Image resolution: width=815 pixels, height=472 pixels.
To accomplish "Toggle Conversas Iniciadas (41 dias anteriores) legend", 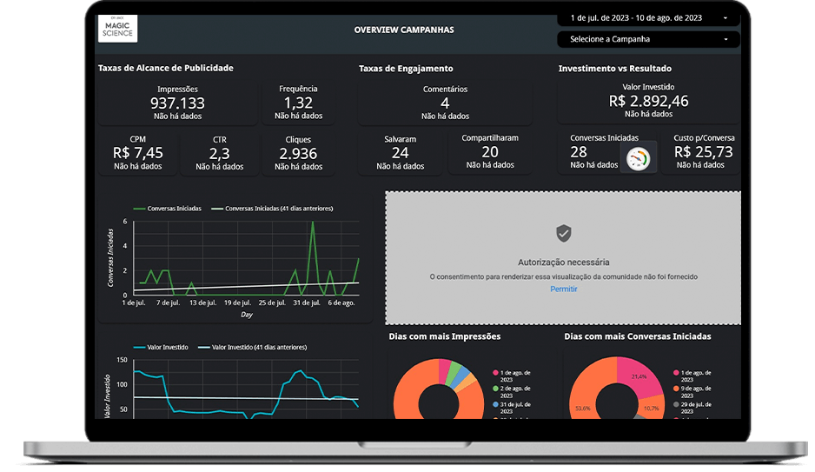I will coord(272,209).
